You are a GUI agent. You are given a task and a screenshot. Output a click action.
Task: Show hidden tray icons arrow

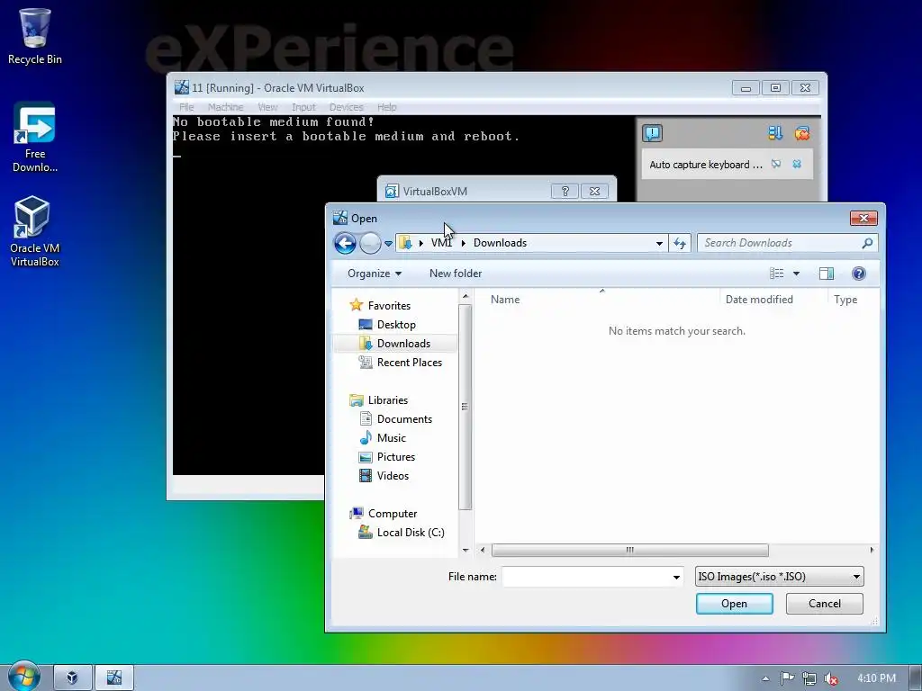pos(765,678)
